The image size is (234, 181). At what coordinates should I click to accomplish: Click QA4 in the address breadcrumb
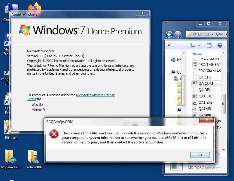[219, 34]
